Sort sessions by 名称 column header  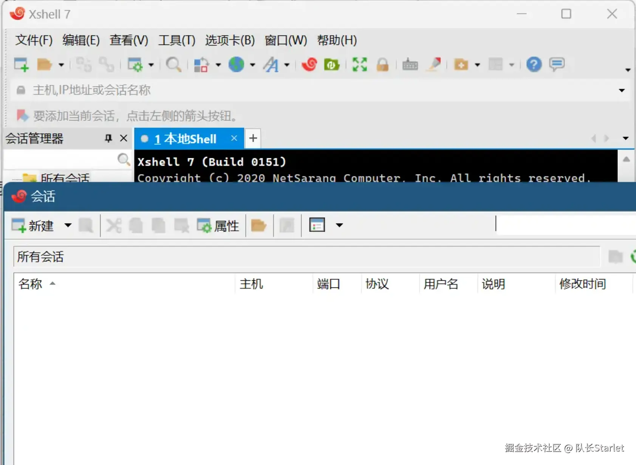pos(124,284)
